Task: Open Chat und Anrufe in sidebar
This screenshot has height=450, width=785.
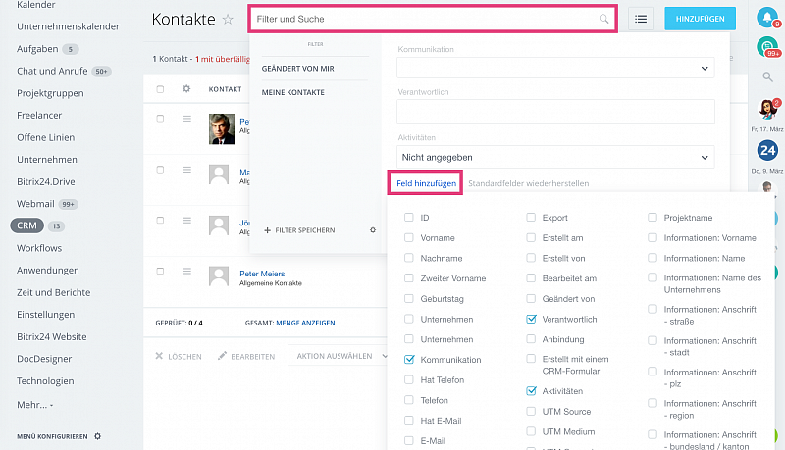Action: point(52,71)
